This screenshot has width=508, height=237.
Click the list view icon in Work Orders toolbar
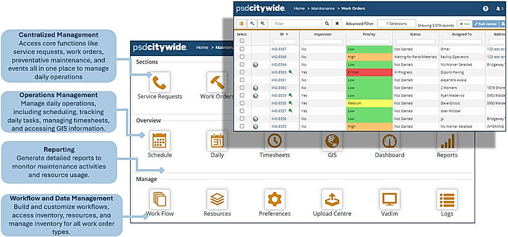pos(241,24)
